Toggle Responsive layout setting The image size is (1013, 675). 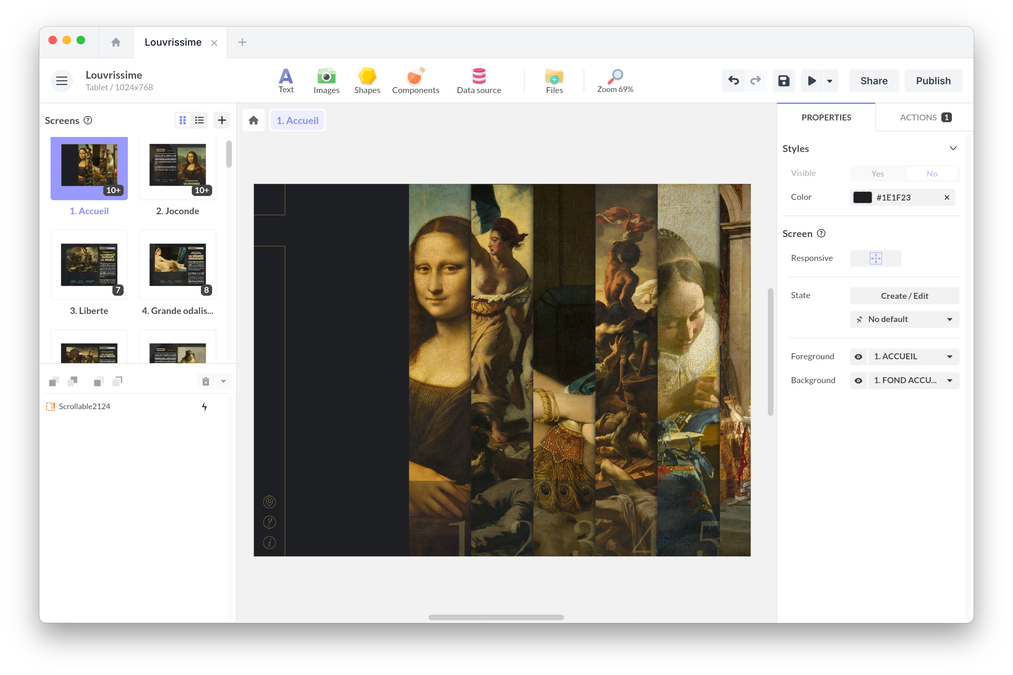pos(875,258)
